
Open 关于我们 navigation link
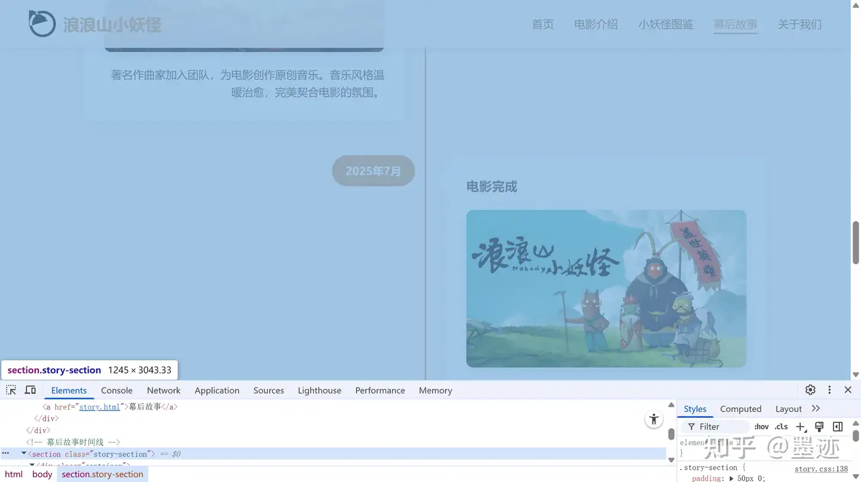(799, 25)
